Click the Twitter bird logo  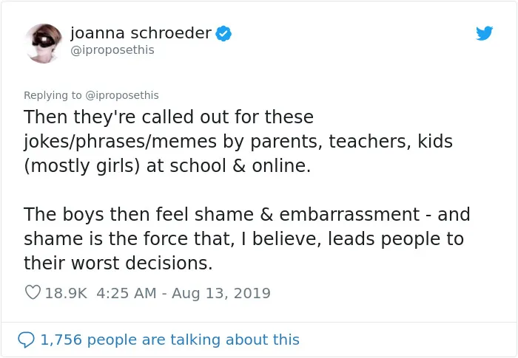(x=484, y=33)
